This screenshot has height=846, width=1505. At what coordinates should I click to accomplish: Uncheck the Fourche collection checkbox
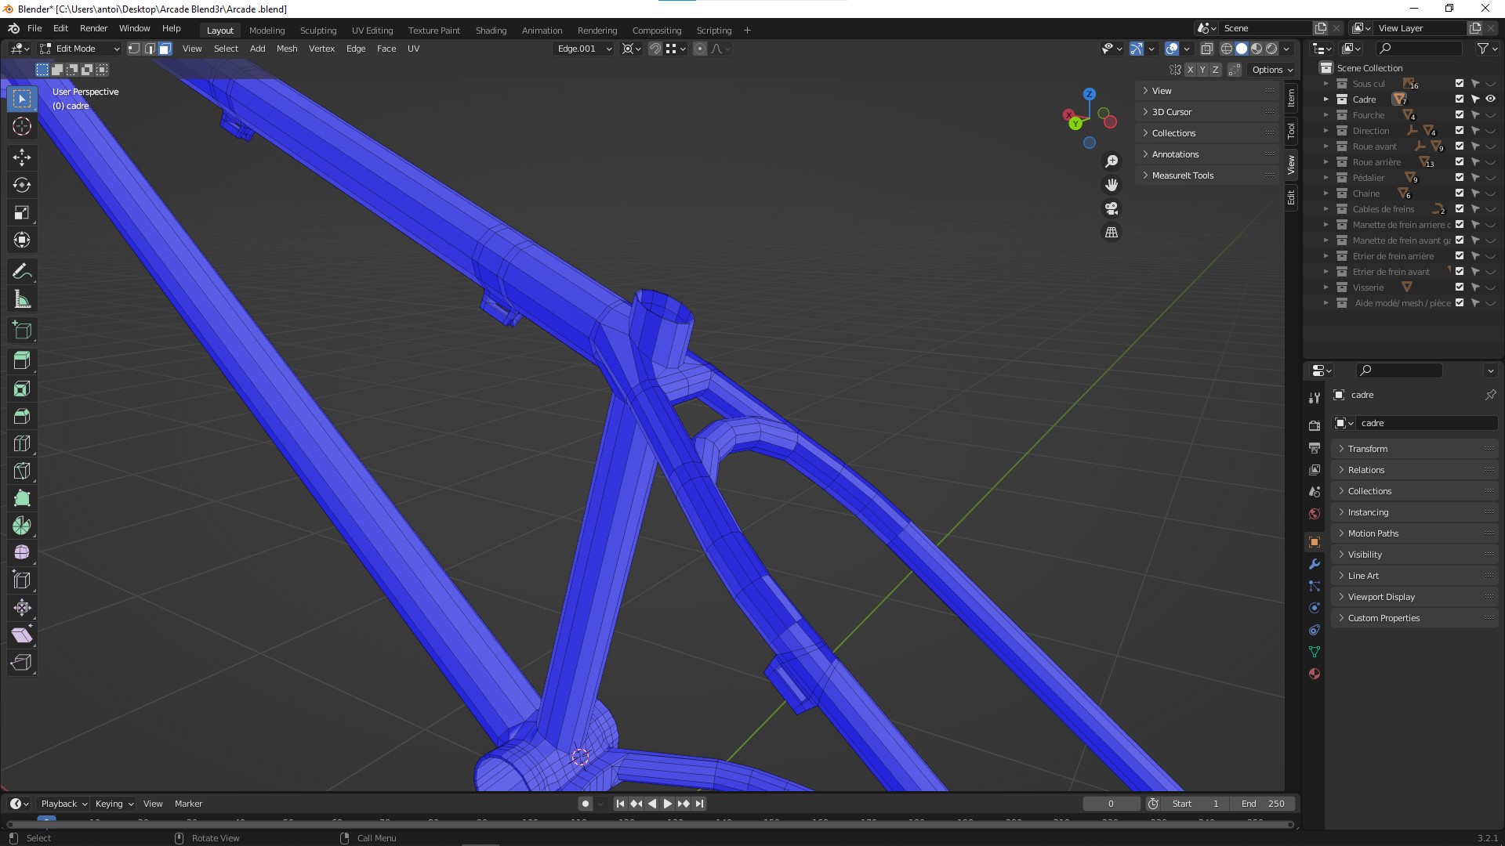click(1460, 115)
